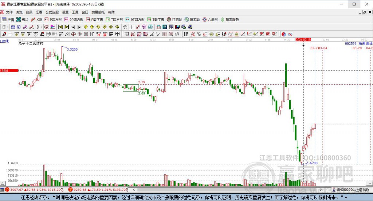Open the calculator icon
Screen dimensions: 373x201
click(x=165, y=27)
